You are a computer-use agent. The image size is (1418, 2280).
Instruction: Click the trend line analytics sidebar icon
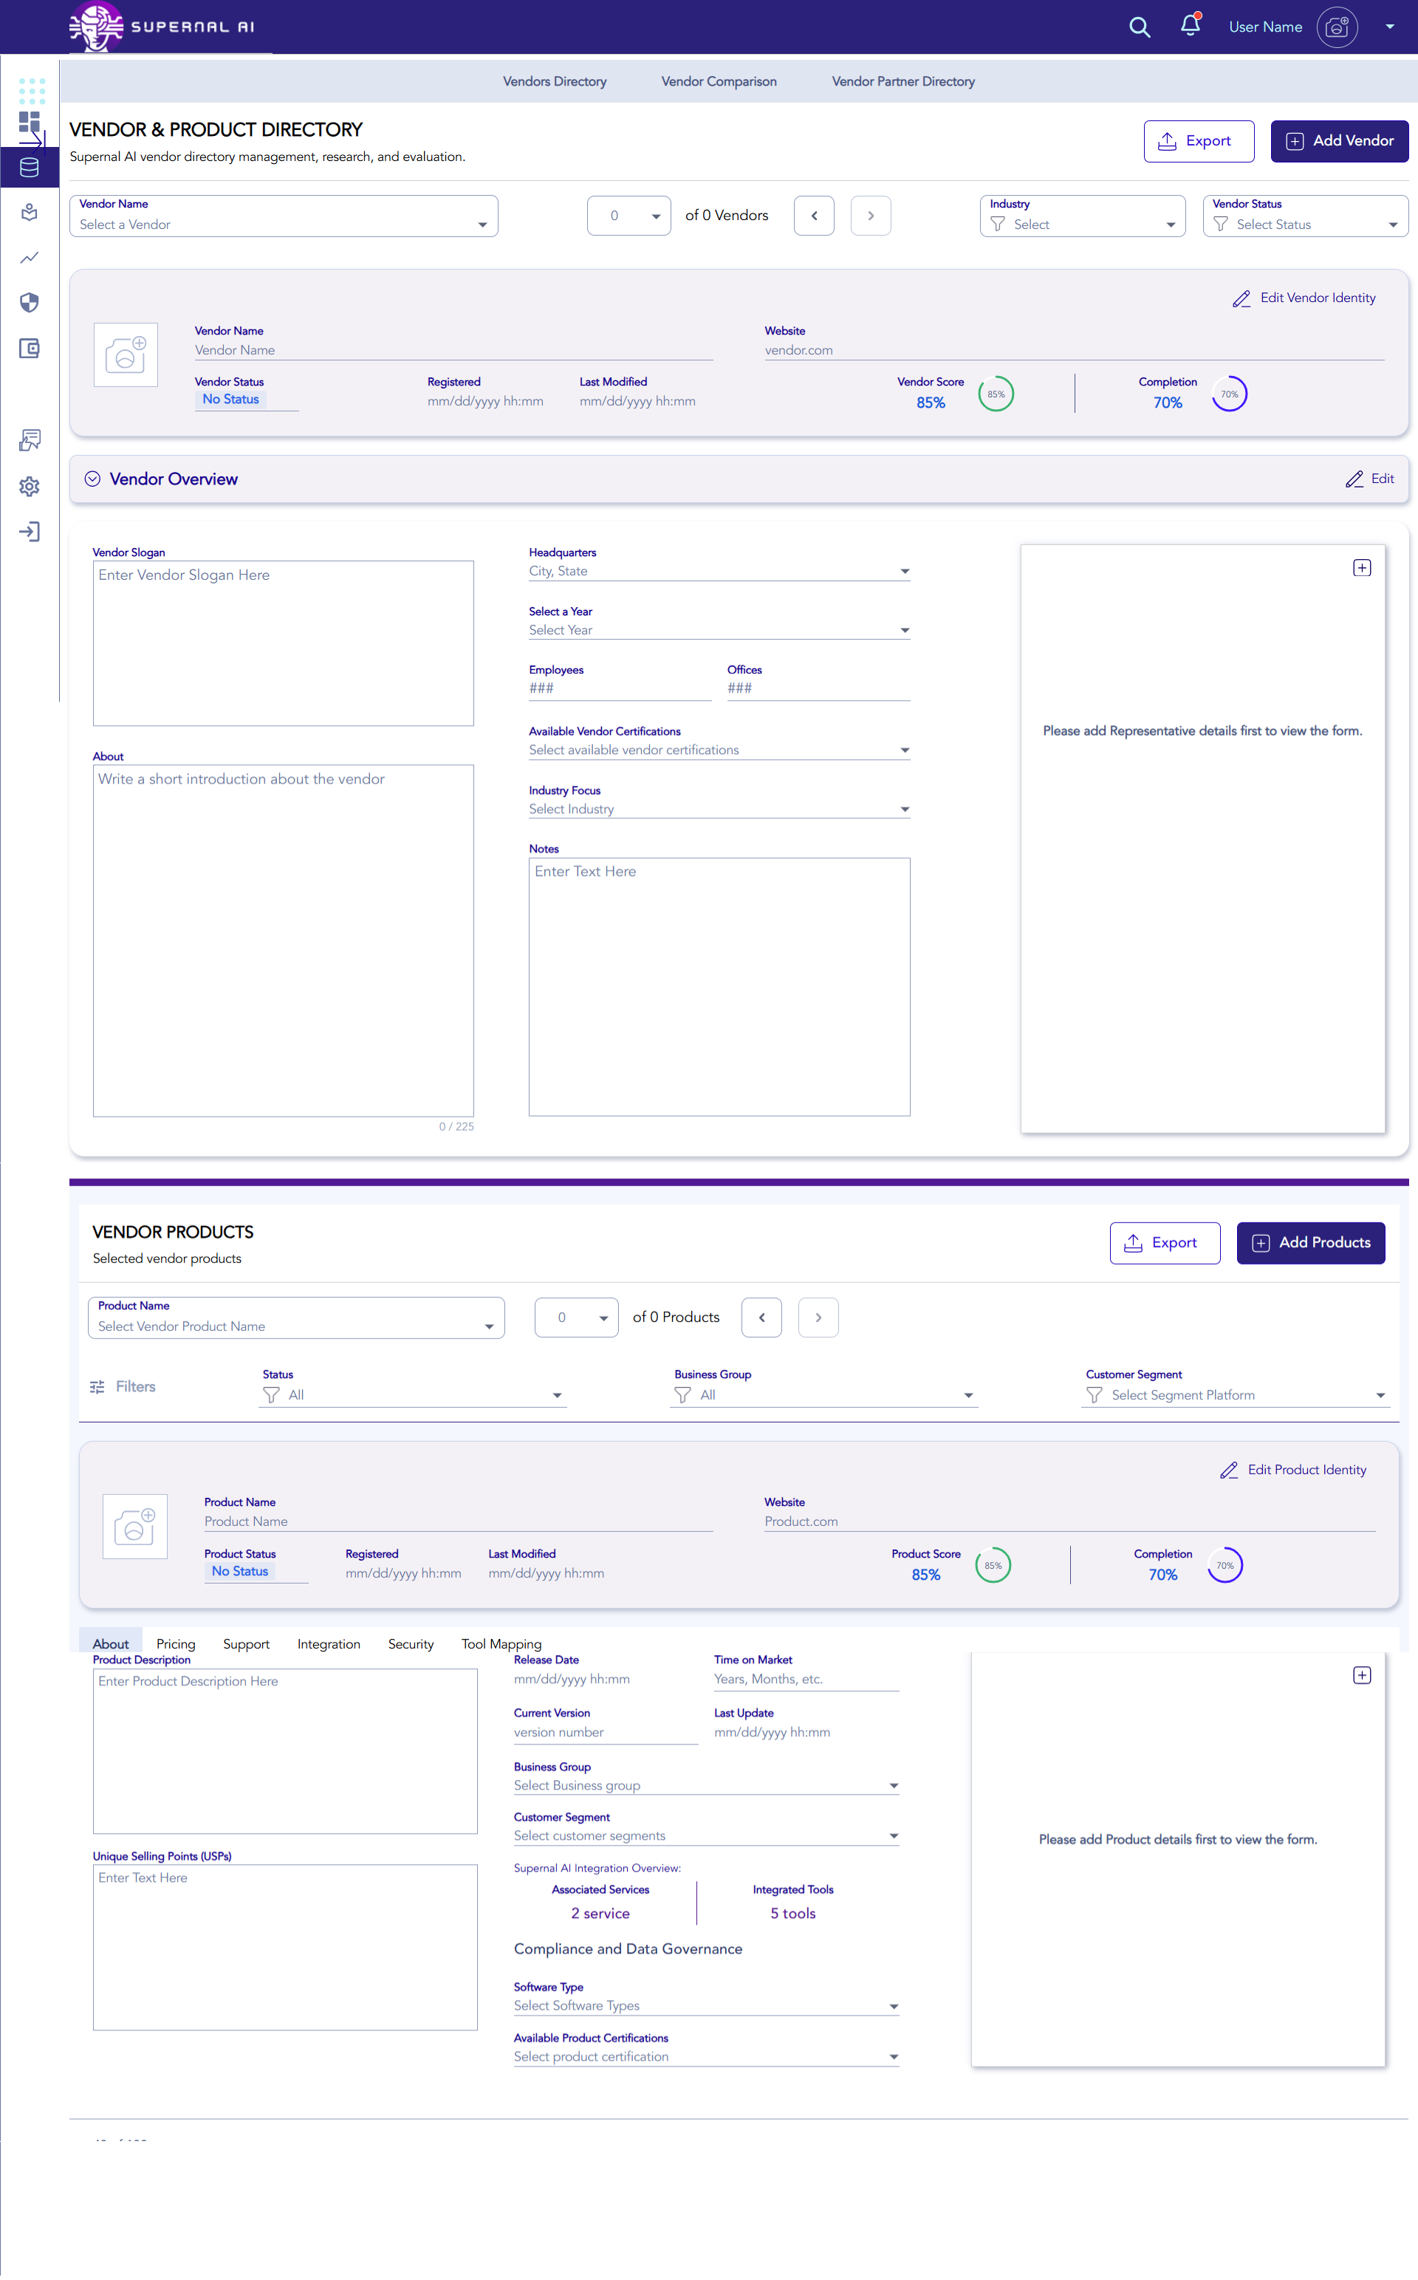[x=30, y=257]
